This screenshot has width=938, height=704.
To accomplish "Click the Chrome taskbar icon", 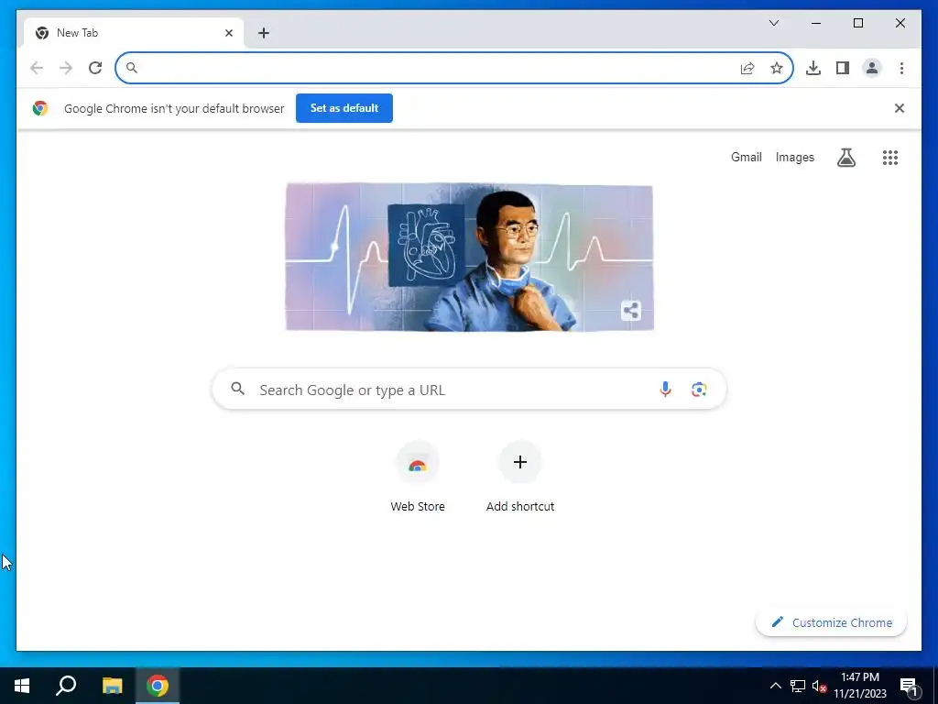I will coord(158,686).
